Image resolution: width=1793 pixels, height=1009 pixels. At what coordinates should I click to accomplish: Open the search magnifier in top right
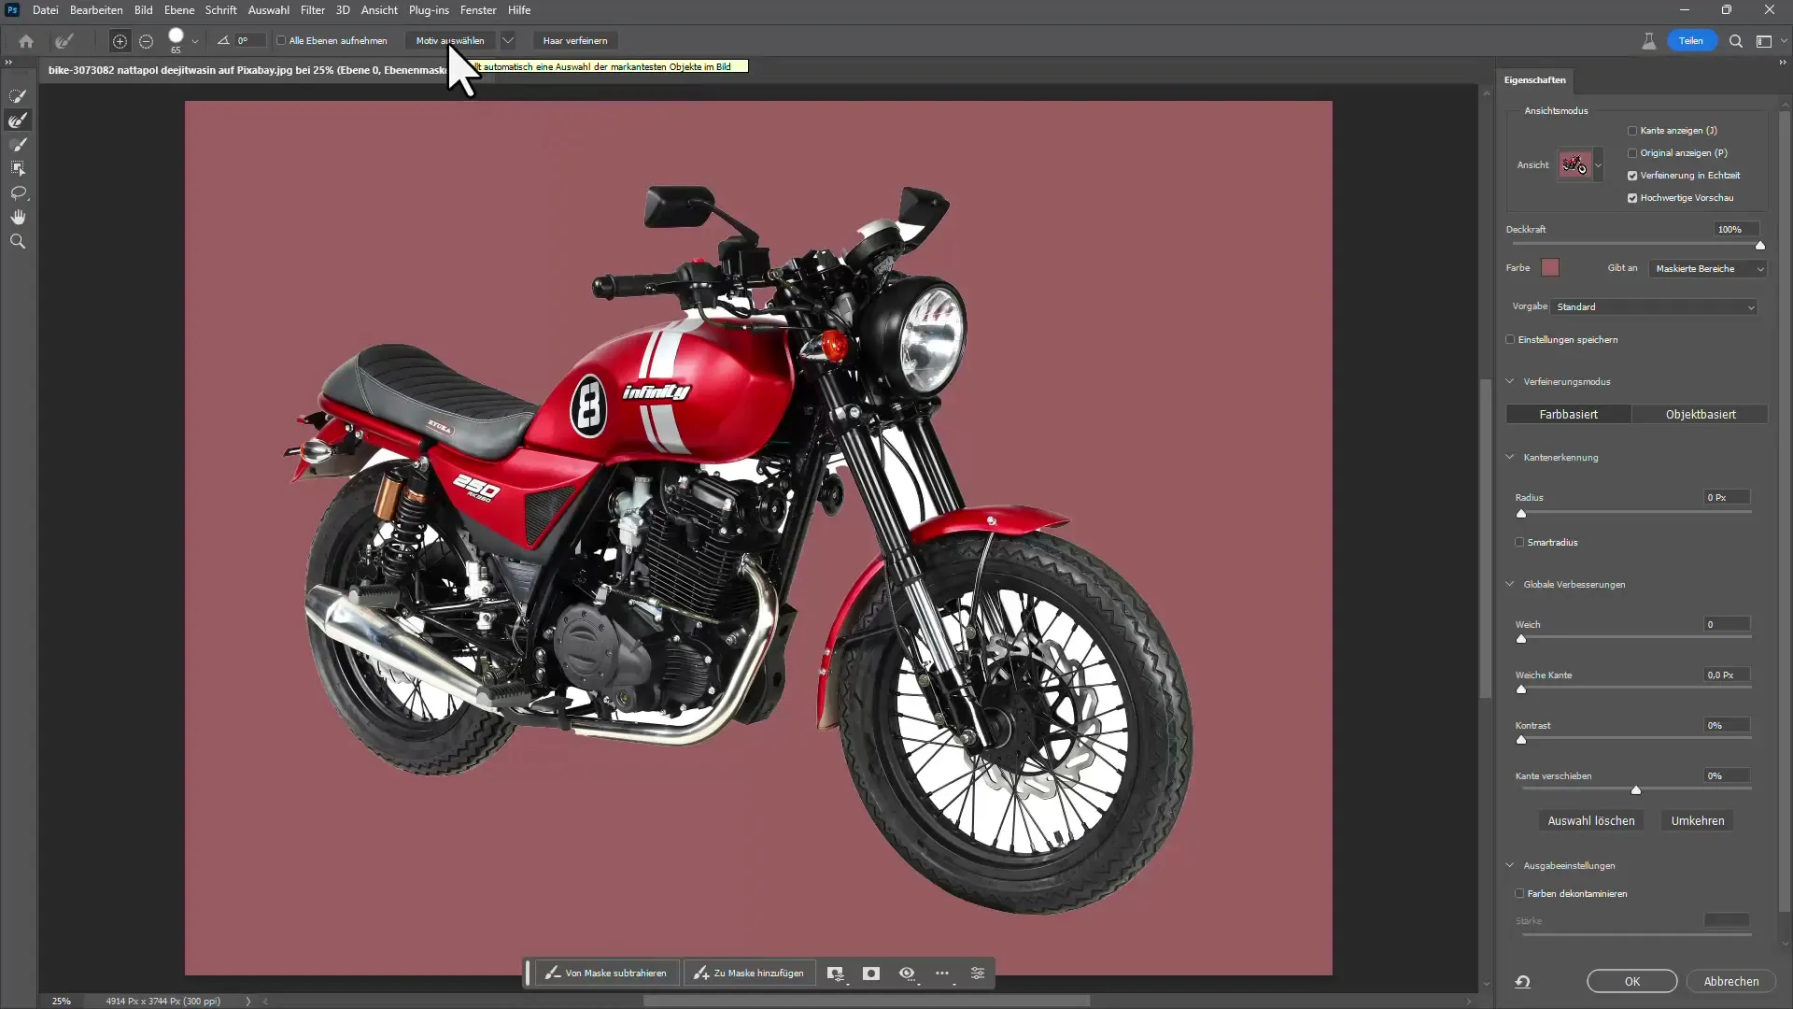tap(1736, 41)
